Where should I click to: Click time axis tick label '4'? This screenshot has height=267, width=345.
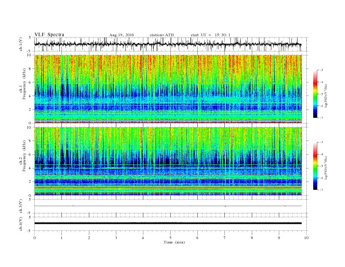(x=143, y=238)
